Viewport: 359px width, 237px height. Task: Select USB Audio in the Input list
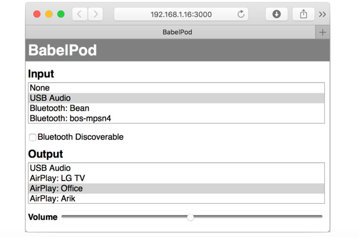click(x=176, y=98)
